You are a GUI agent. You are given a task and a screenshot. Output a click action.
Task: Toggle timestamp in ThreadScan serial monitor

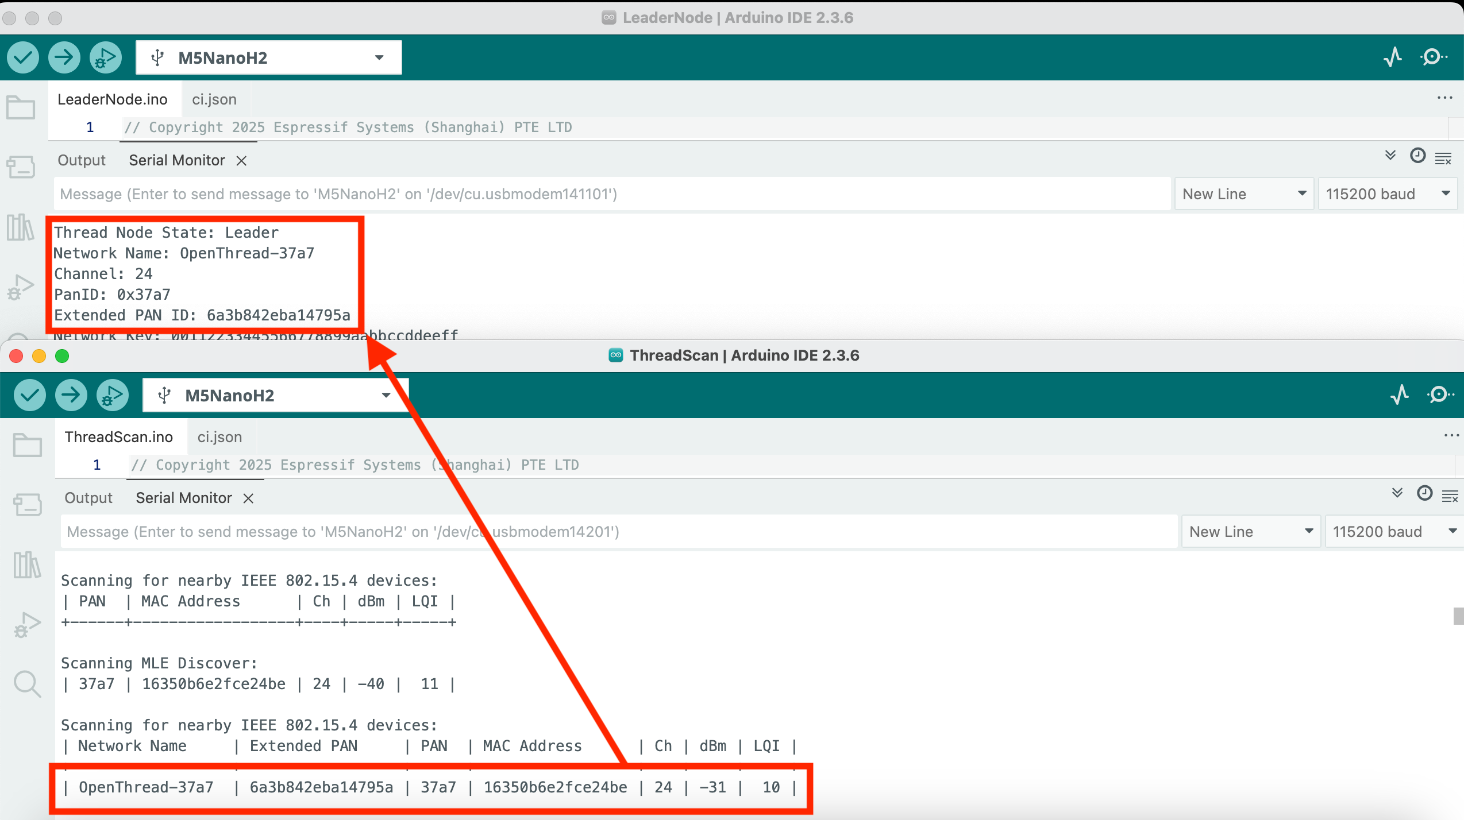pos(1424,493)
